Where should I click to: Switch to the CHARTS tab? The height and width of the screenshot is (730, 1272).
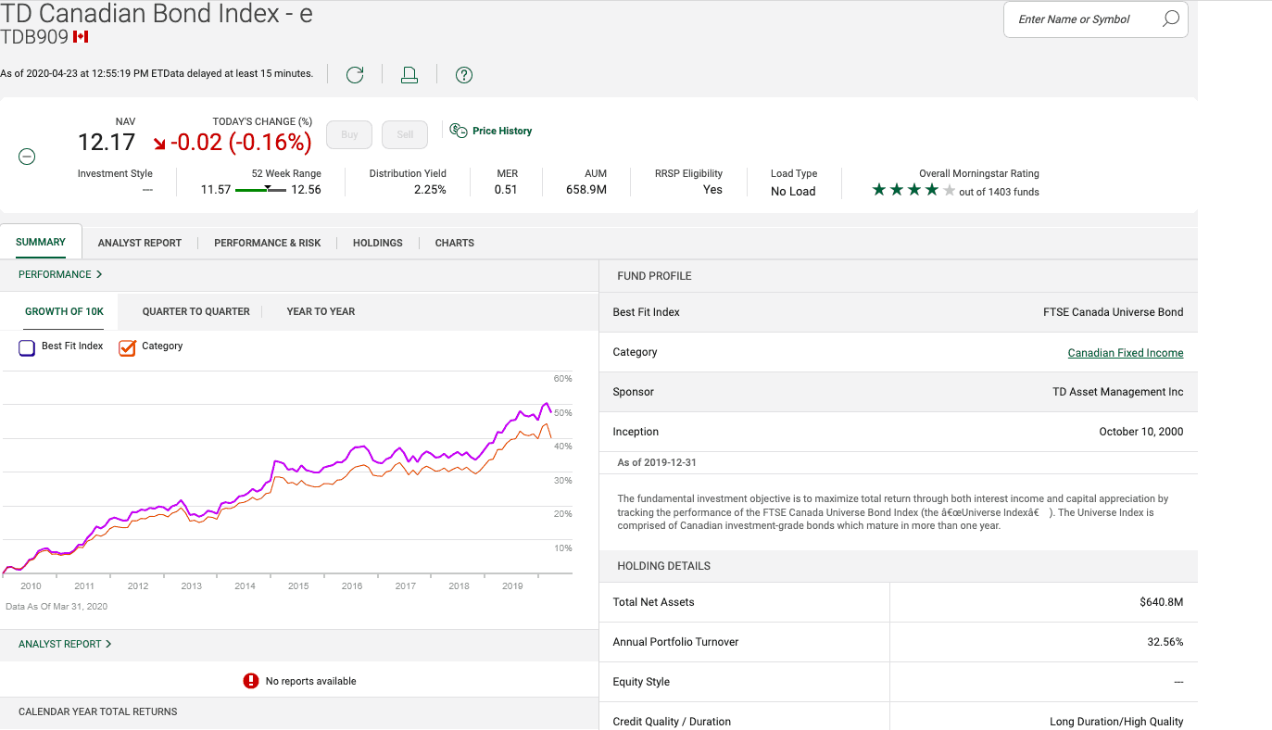click(455, 243)
